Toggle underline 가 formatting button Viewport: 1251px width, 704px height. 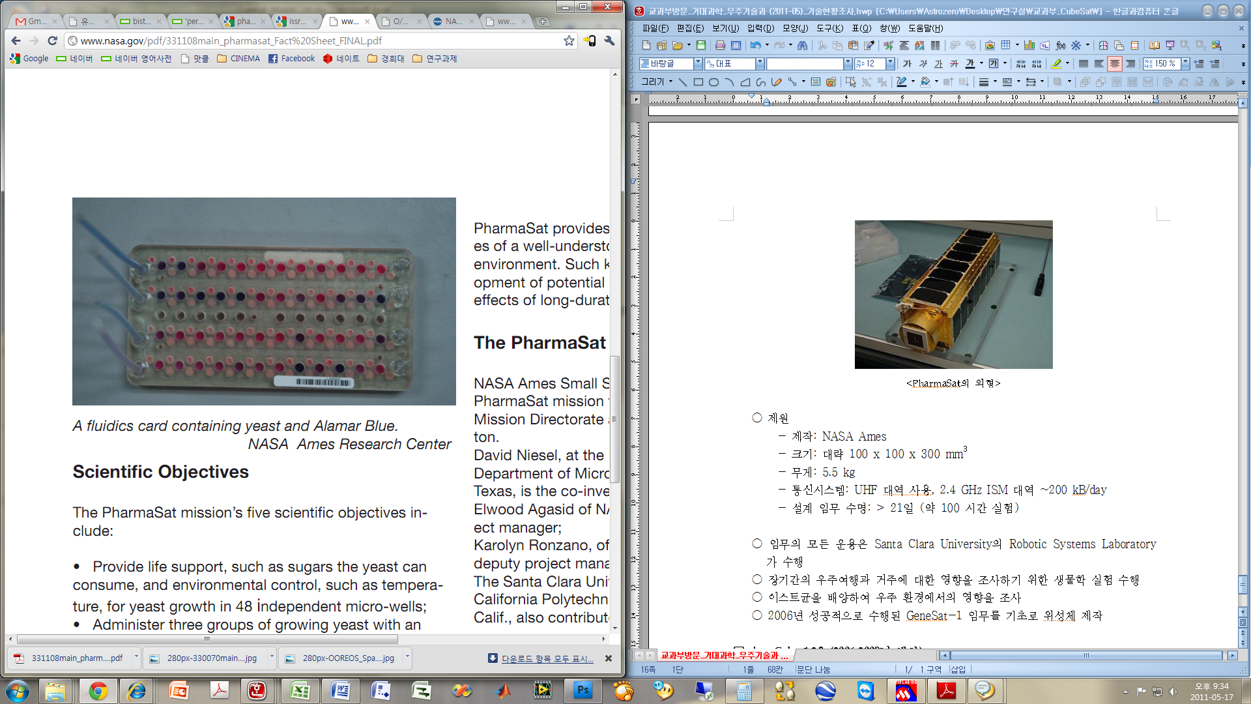(938, 64)
